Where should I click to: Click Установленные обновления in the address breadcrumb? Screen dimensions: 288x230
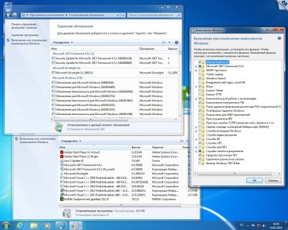click(86, 15)
